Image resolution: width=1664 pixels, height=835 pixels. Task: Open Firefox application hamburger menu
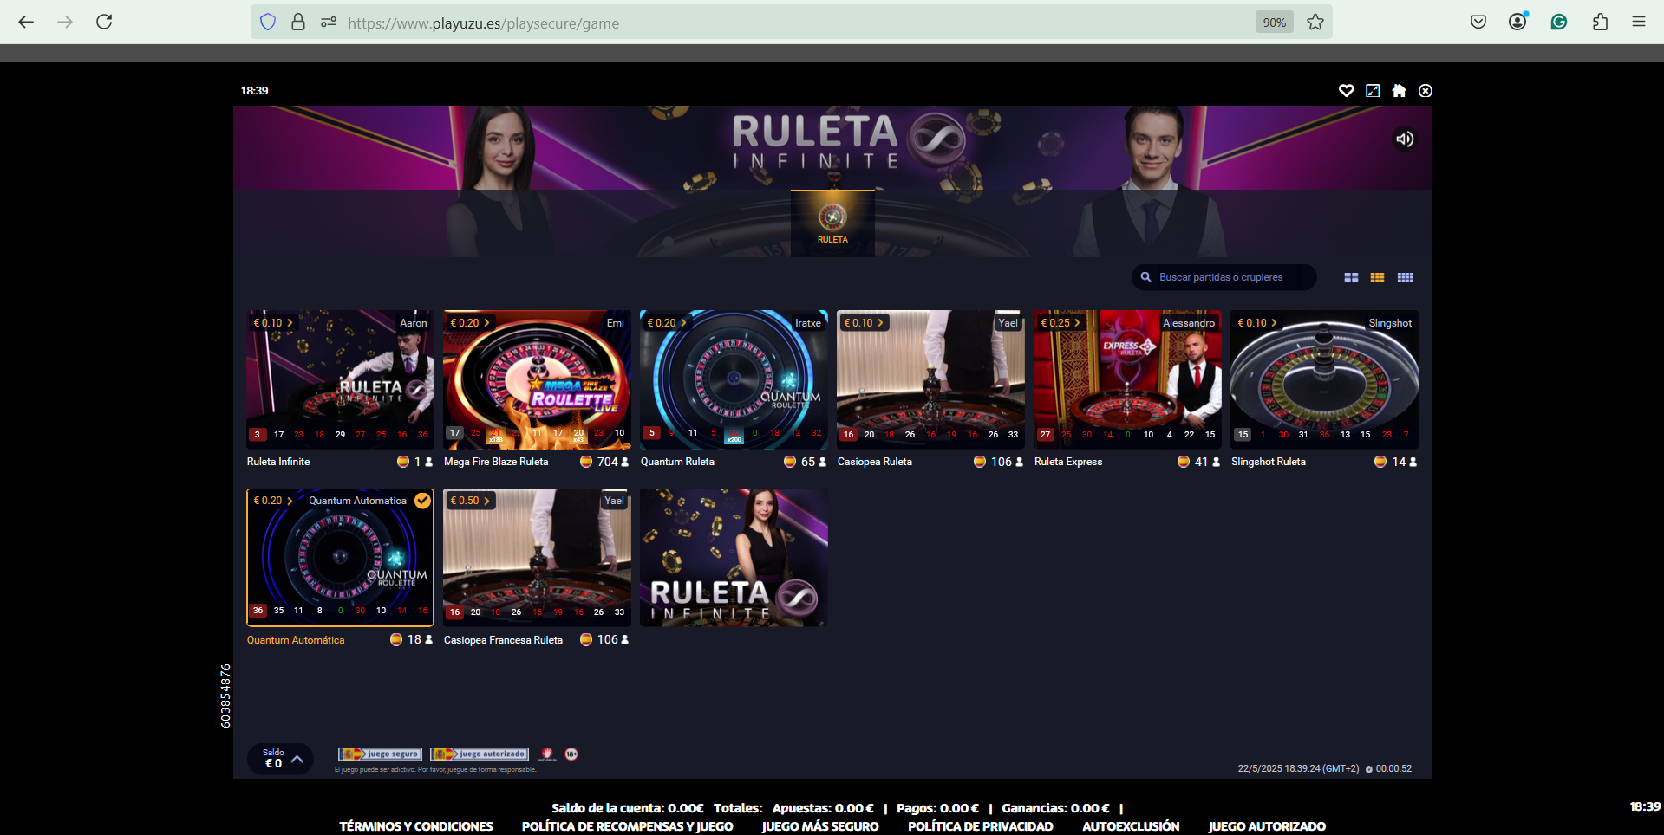pyautogui.click(x=1638, y=22)
